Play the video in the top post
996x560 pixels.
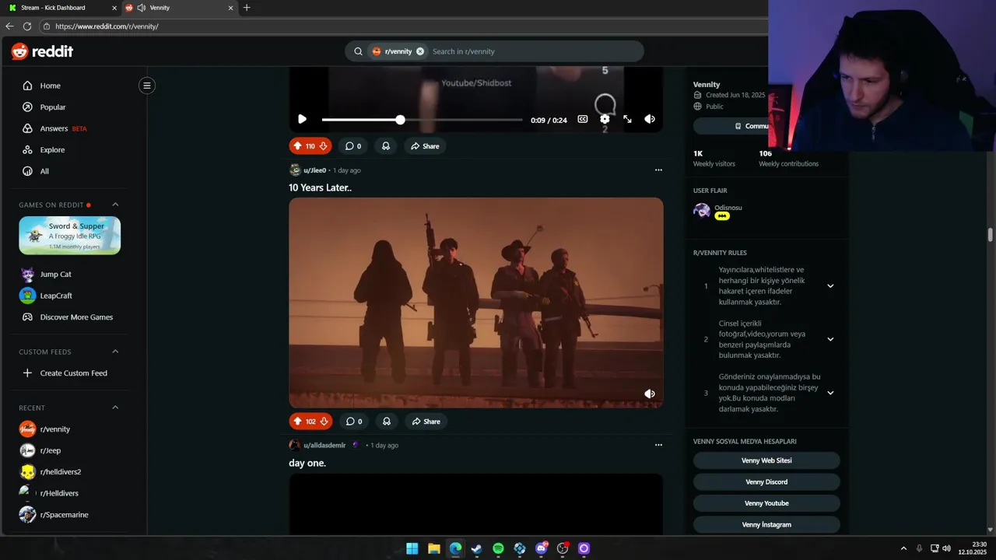coord(302,119)
